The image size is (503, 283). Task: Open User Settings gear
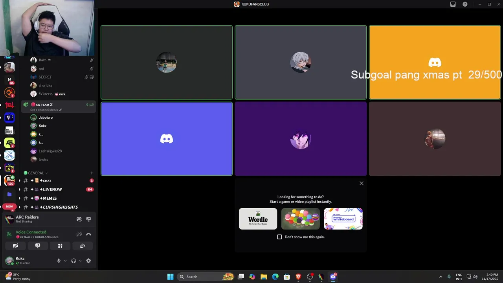[88, 261]
